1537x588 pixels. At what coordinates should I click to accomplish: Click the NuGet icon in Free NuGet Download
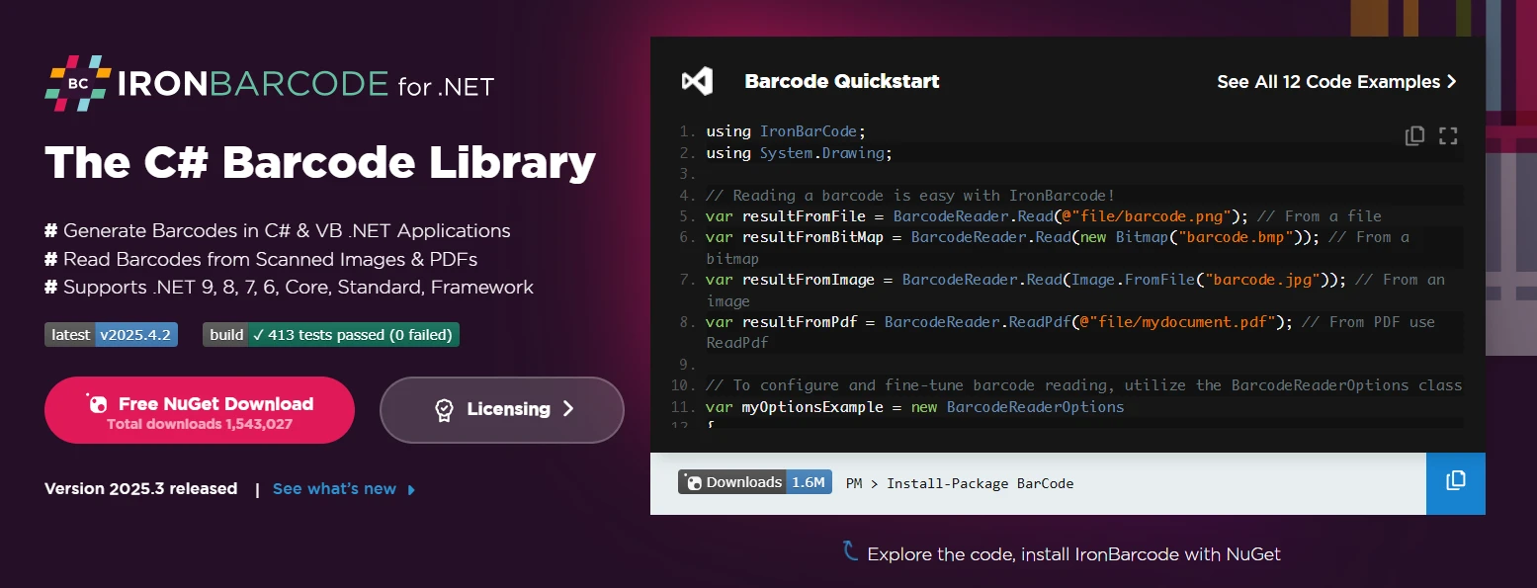pos(97,403)
